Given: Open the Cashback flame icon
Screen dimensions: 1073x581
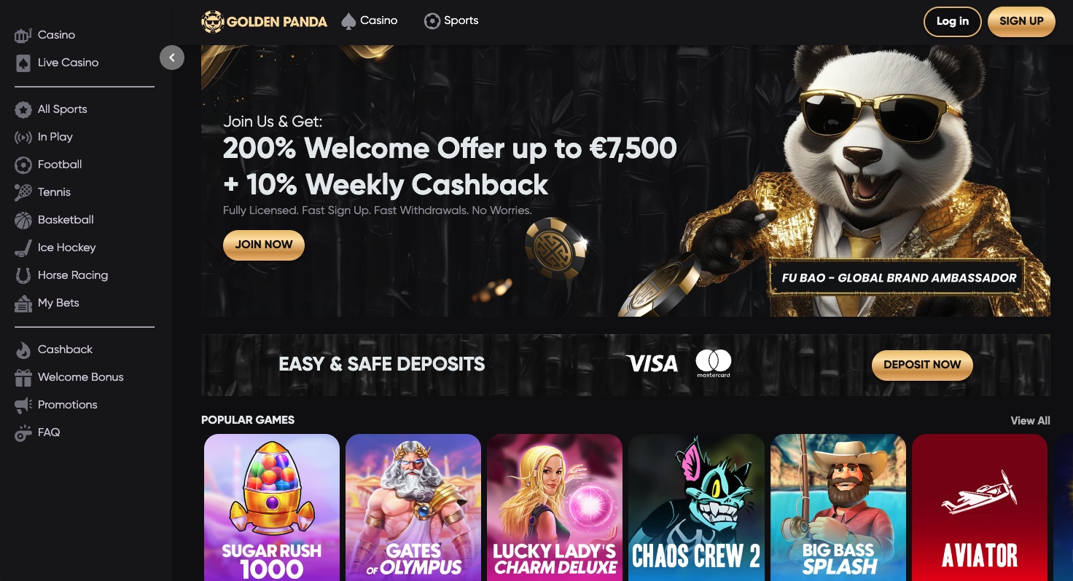Looking at the screenshot, I should (x=23, y=349).
